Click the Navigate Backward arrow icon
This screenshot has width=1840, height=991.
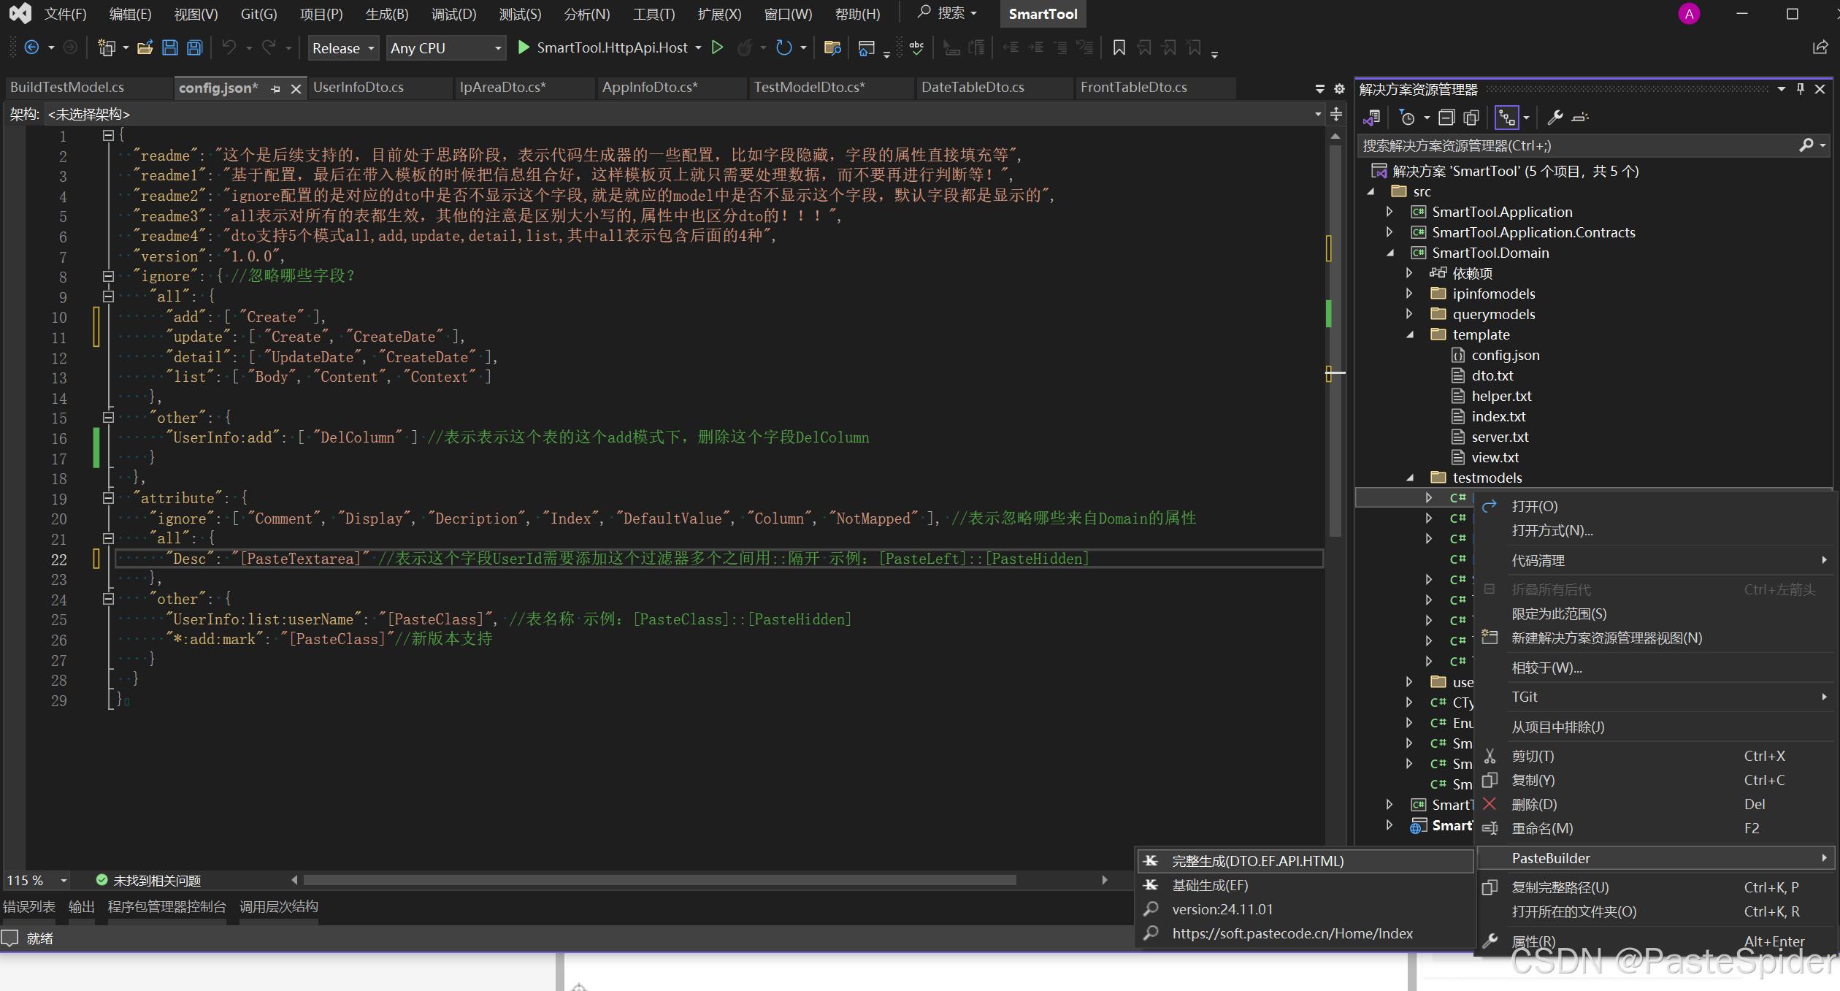pyautogui.click(x=31, y=48)
